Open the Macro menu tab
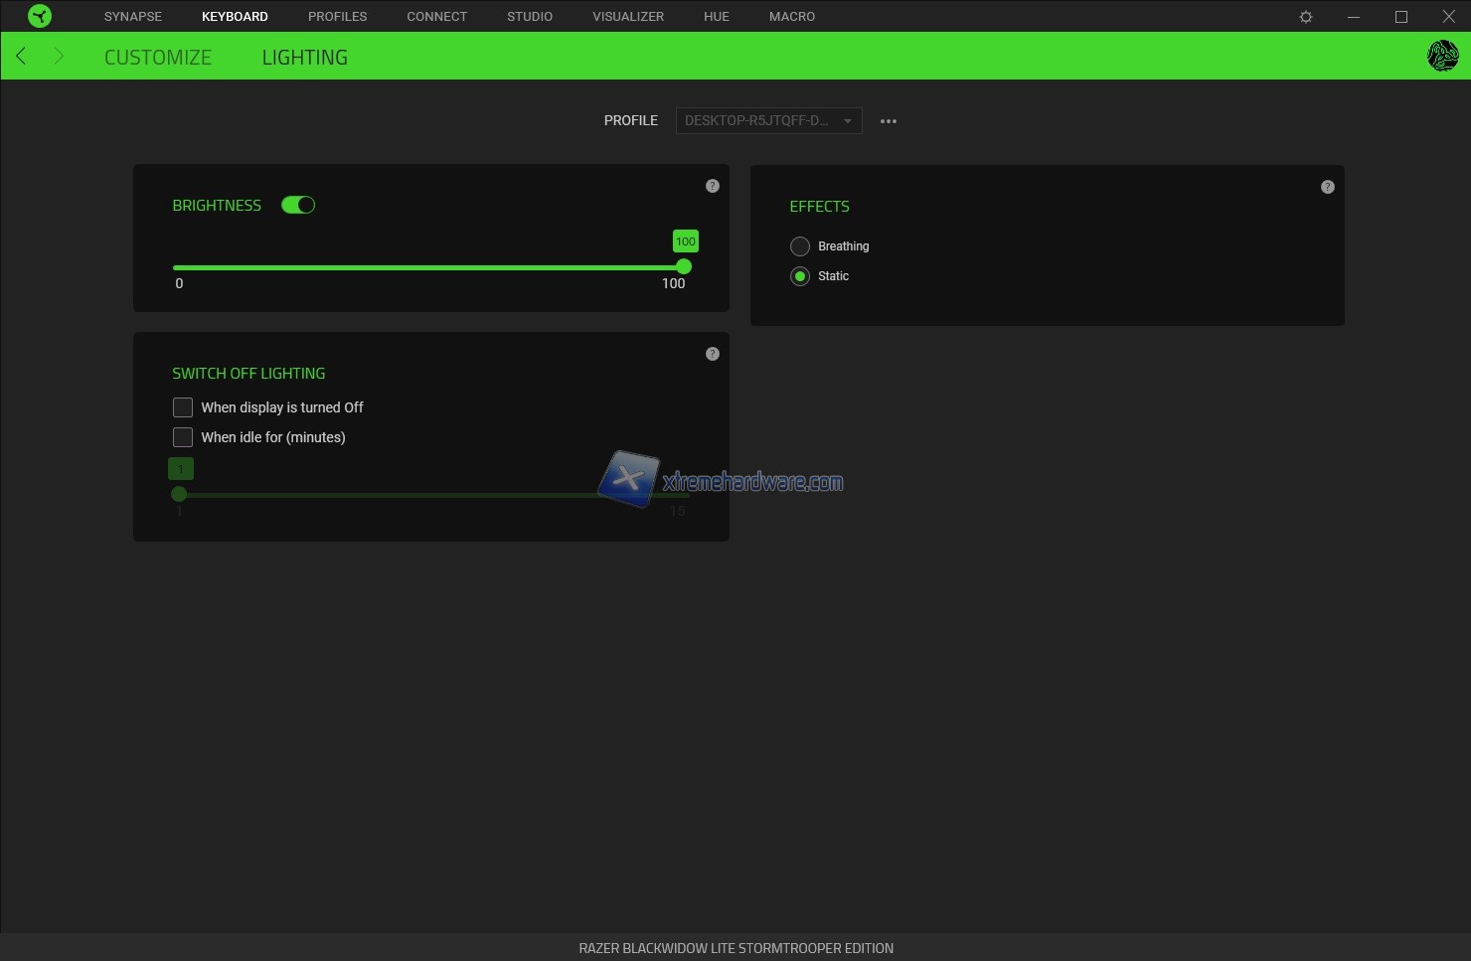The width and height of the screenshot is (1471, 961). pos(792,17)
